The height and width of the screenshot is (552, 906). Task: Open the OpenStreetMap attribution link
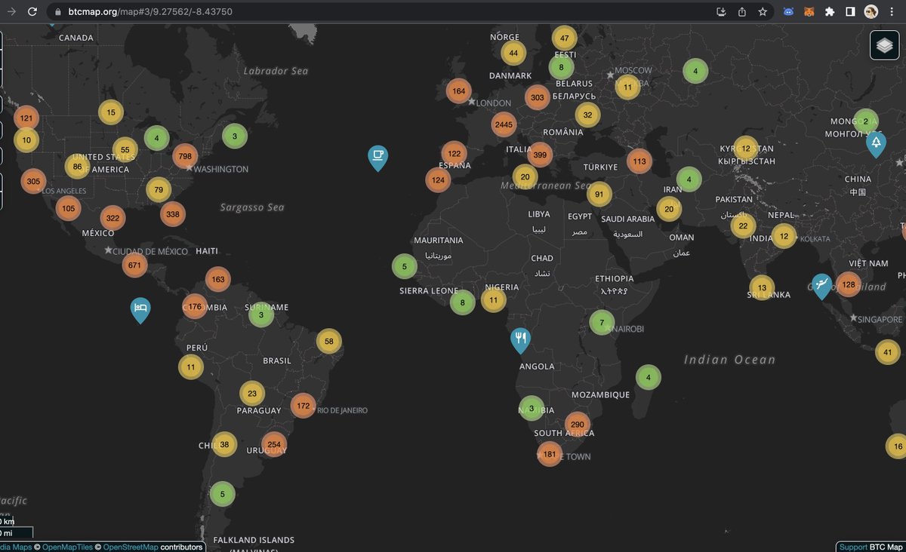click(131, 547)
